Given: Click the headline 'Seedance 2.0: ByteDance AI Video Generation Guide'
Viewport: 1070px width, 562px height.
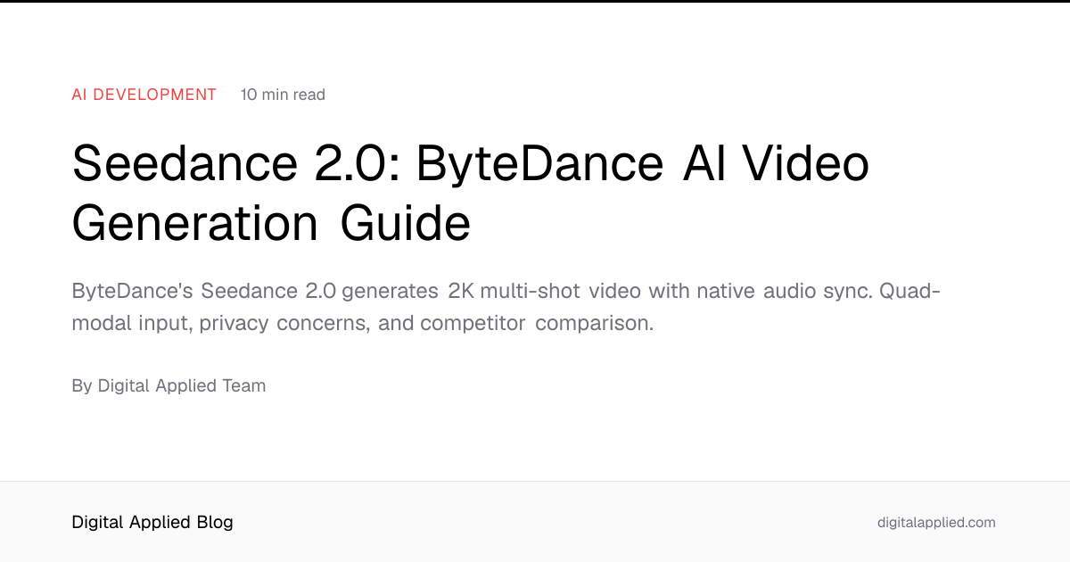Looking at the screenshot, I should coord(470,194).
